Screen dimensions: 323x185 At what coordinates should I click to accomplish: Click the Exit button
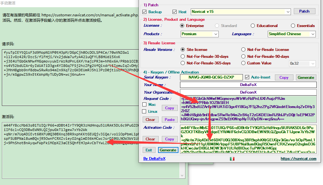pos(149,150)
